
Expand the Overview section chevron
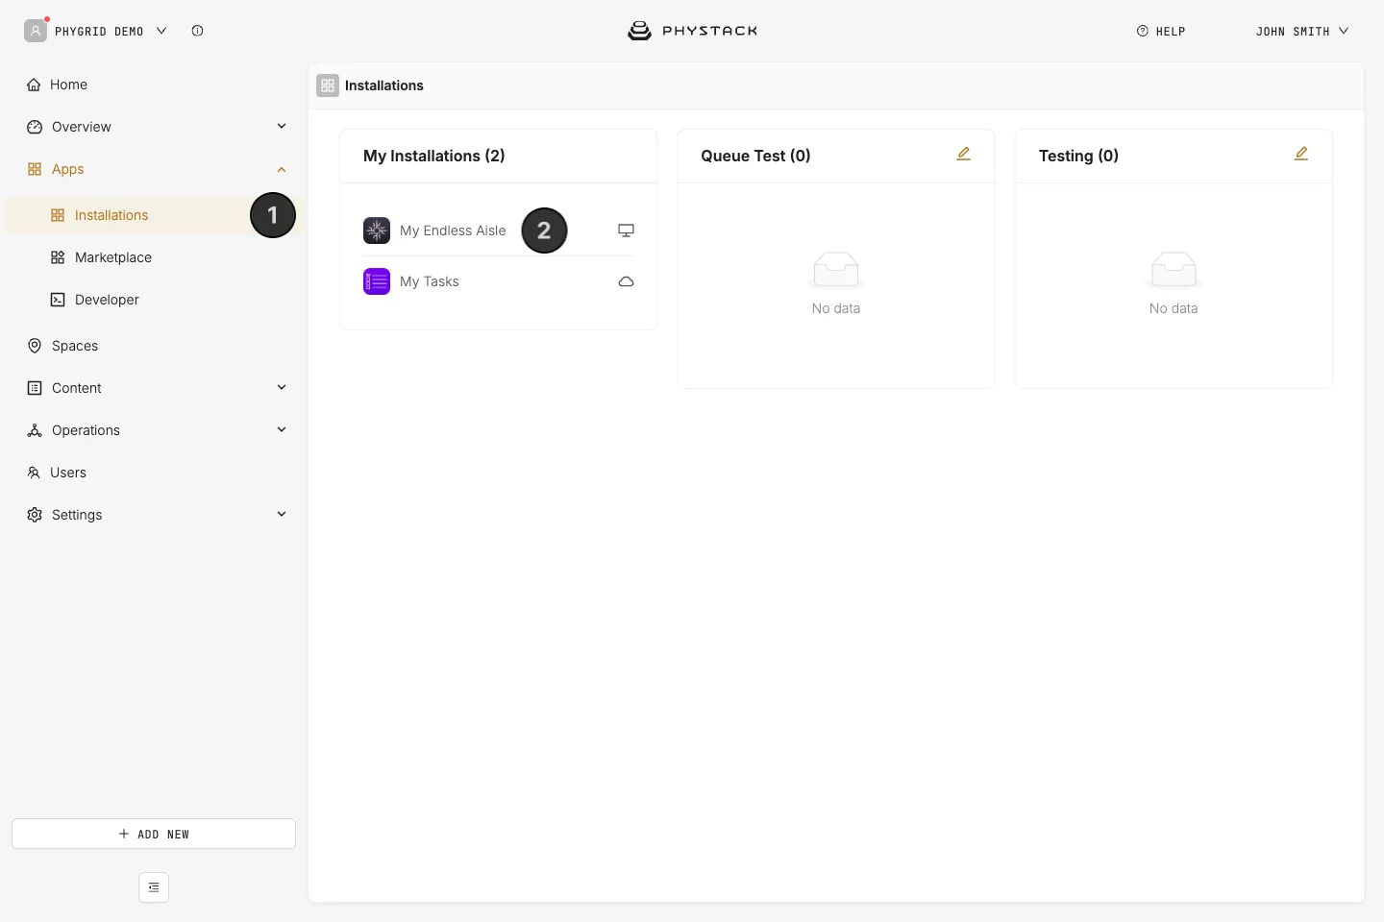[282, 126]
